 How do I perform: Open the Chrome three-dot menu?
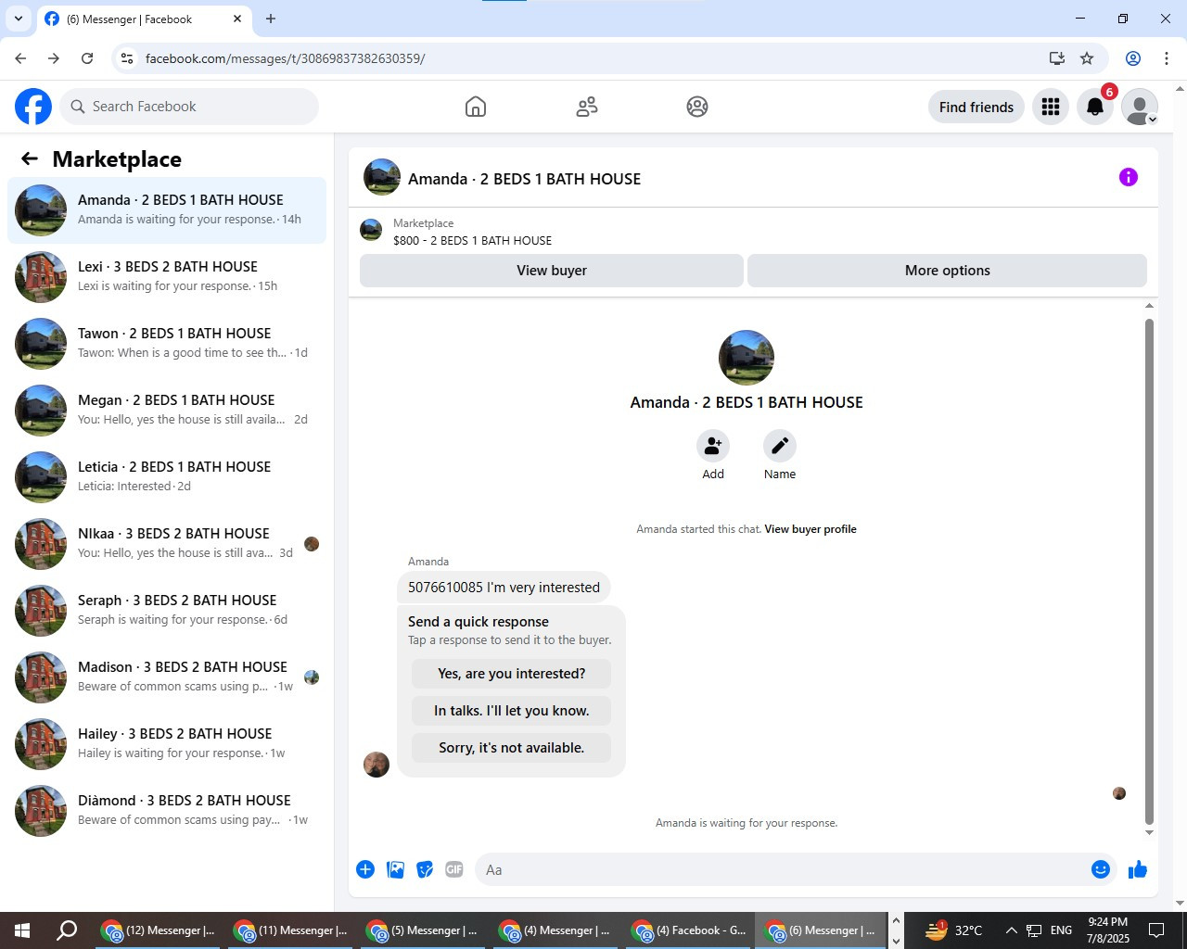tap(1167, 58)
